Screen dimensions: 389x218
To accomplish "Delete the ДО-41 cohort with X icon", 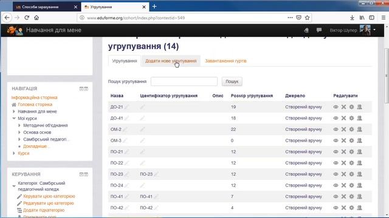I will click(343, 118).
